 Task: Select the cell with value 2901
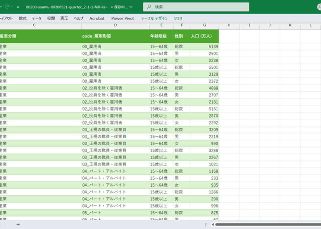coord(205,53)
